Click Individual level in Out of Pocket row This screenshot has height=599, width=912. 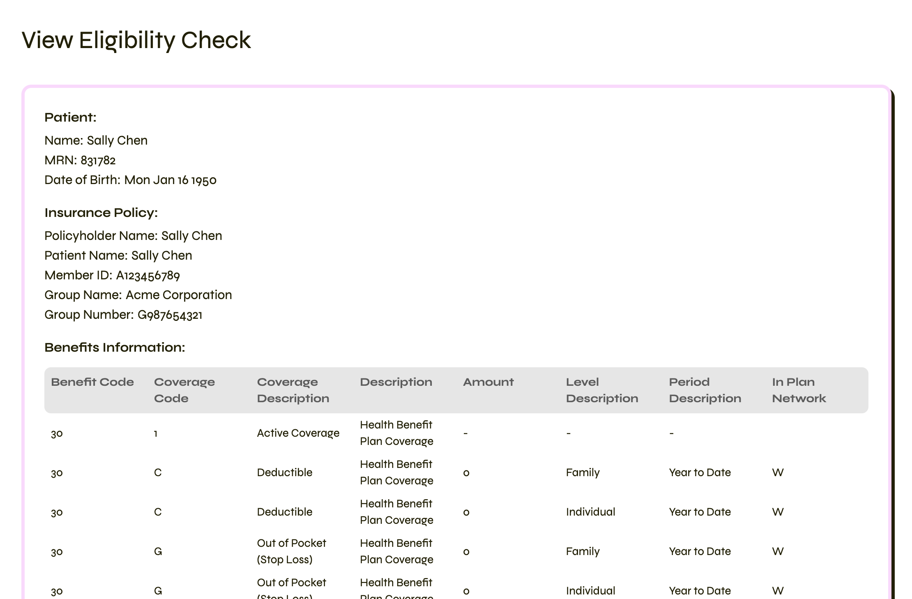tap(591, 591)
